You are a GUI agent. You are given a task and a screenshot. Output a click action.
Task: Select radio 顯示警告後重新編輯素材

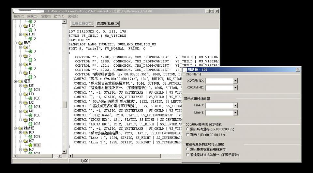[187, 149]
